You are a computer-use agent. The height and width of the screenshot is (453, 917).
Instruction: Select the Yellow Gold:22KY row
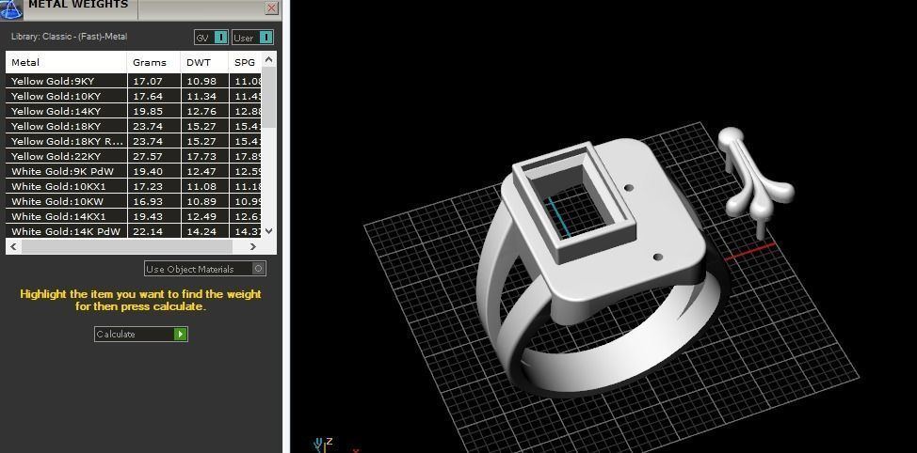click(134, 156)
